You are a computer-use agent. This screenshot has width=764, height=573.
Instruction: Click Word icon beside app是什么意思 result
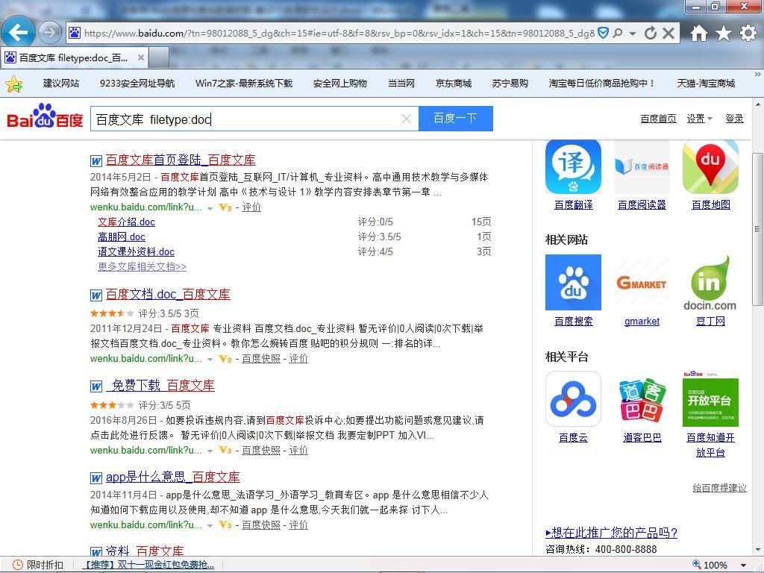[96, 478]
